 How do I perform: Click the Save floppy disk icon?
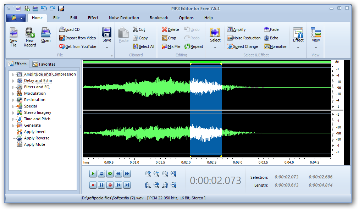(107, 32)
